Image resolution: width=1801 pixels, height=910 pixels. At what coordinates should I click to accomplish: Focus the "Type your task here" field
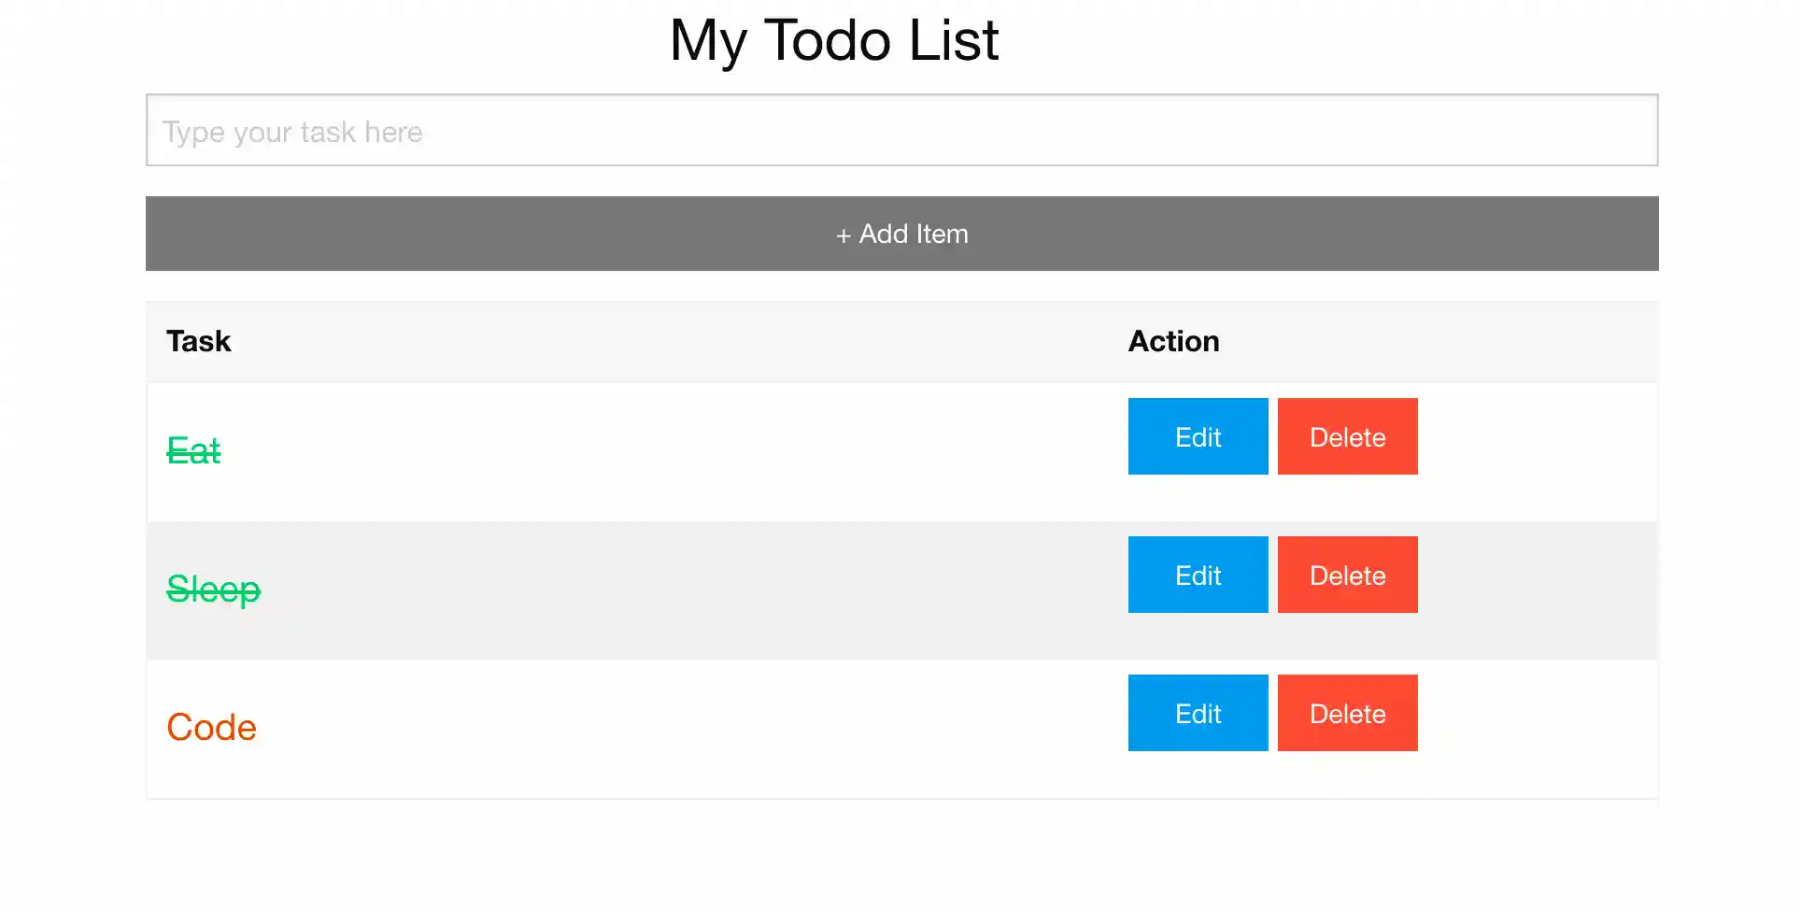coord(901,131)
